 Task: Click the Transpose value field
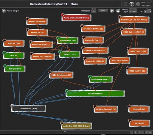coord(94,11)
